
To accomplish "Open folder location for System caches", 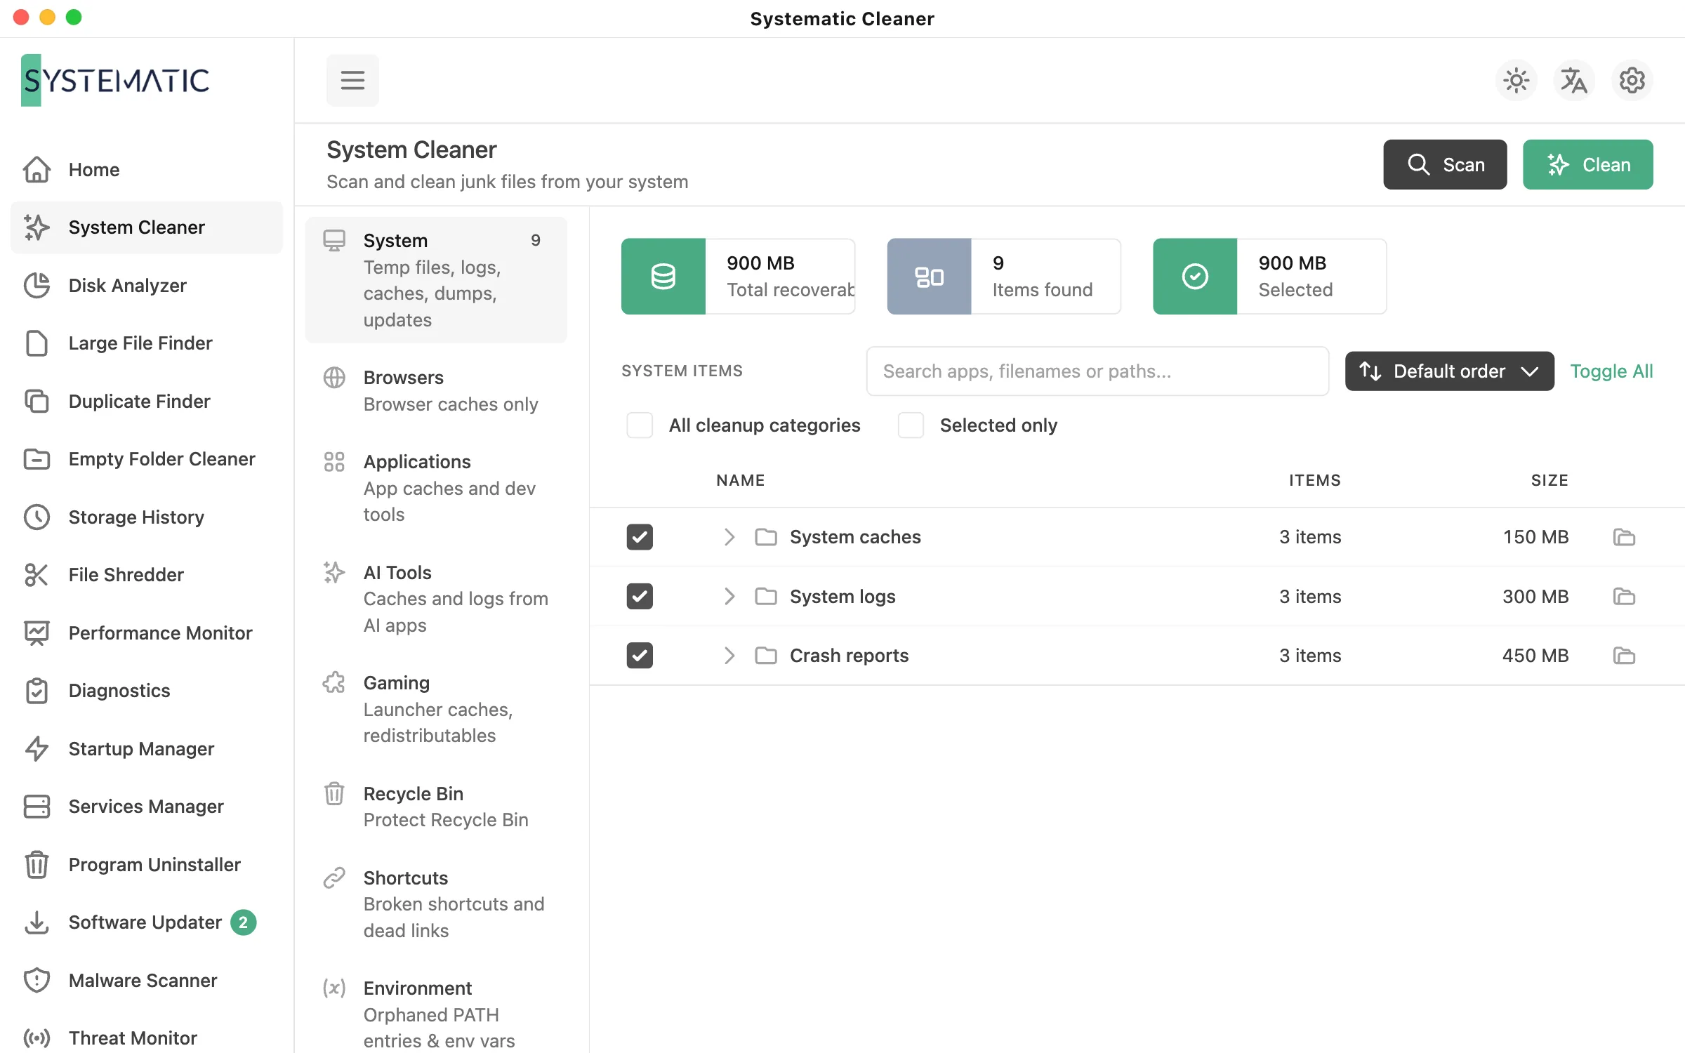I will 1624,537.
